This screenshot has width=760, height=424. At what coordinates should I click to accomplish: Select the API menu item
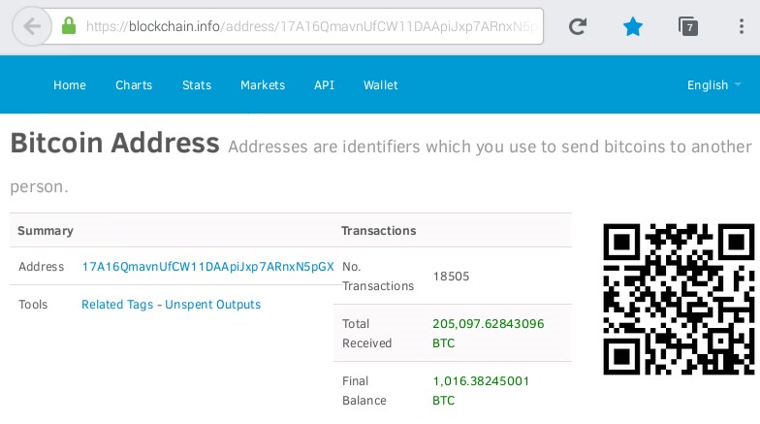pos(324,85)
